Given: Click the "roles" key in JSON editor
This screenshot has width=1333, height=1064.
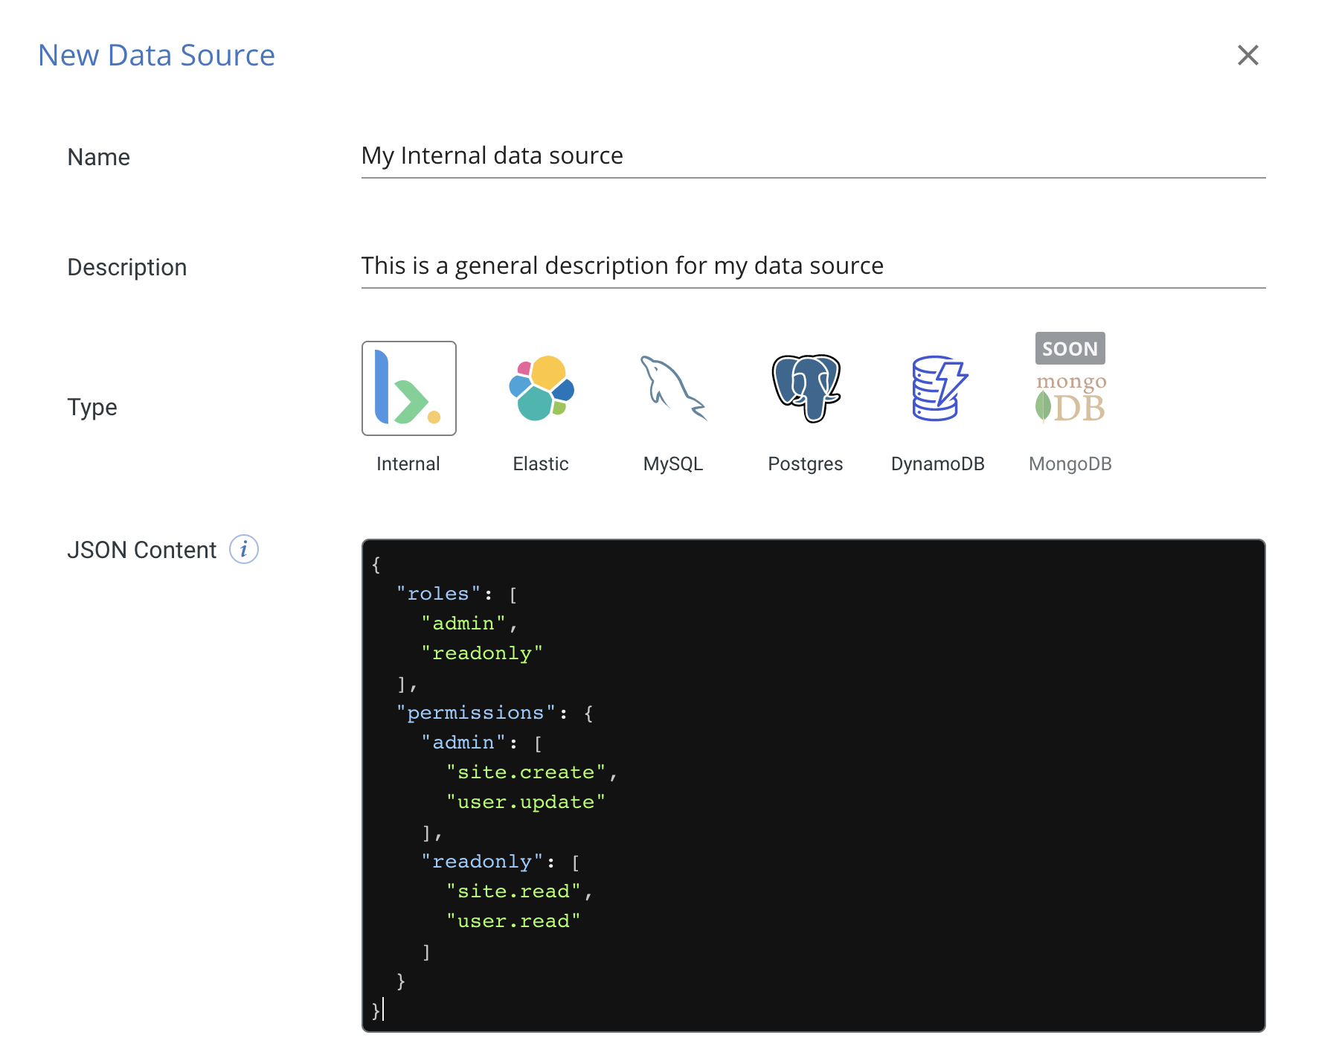Looking at the screenshot, I should pyautogui.click(x=438, y=594).
